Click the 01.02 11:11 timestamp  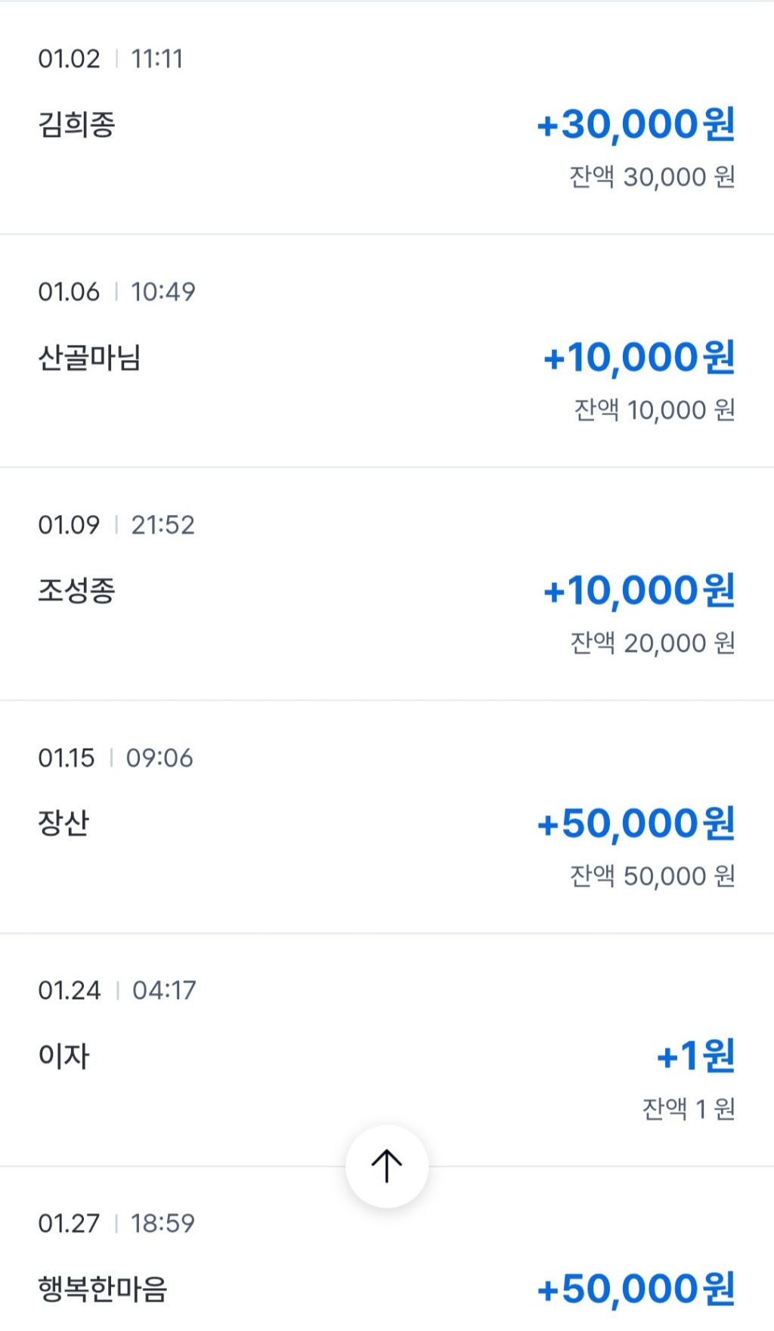110,59
